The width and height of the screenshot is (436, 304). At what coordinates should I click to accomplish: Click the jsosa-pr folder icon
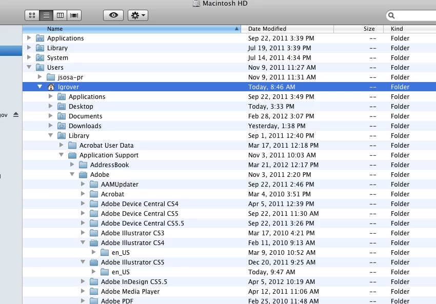click(x=51, y=77)
